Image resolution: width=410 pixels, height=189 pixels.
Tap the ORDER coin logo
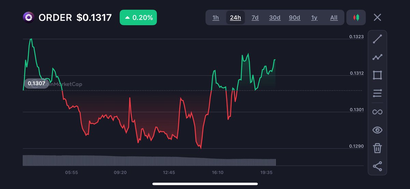pos(29,17)
